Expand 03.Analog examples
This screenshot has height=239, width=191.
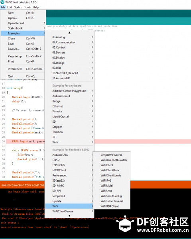[69, 37]
